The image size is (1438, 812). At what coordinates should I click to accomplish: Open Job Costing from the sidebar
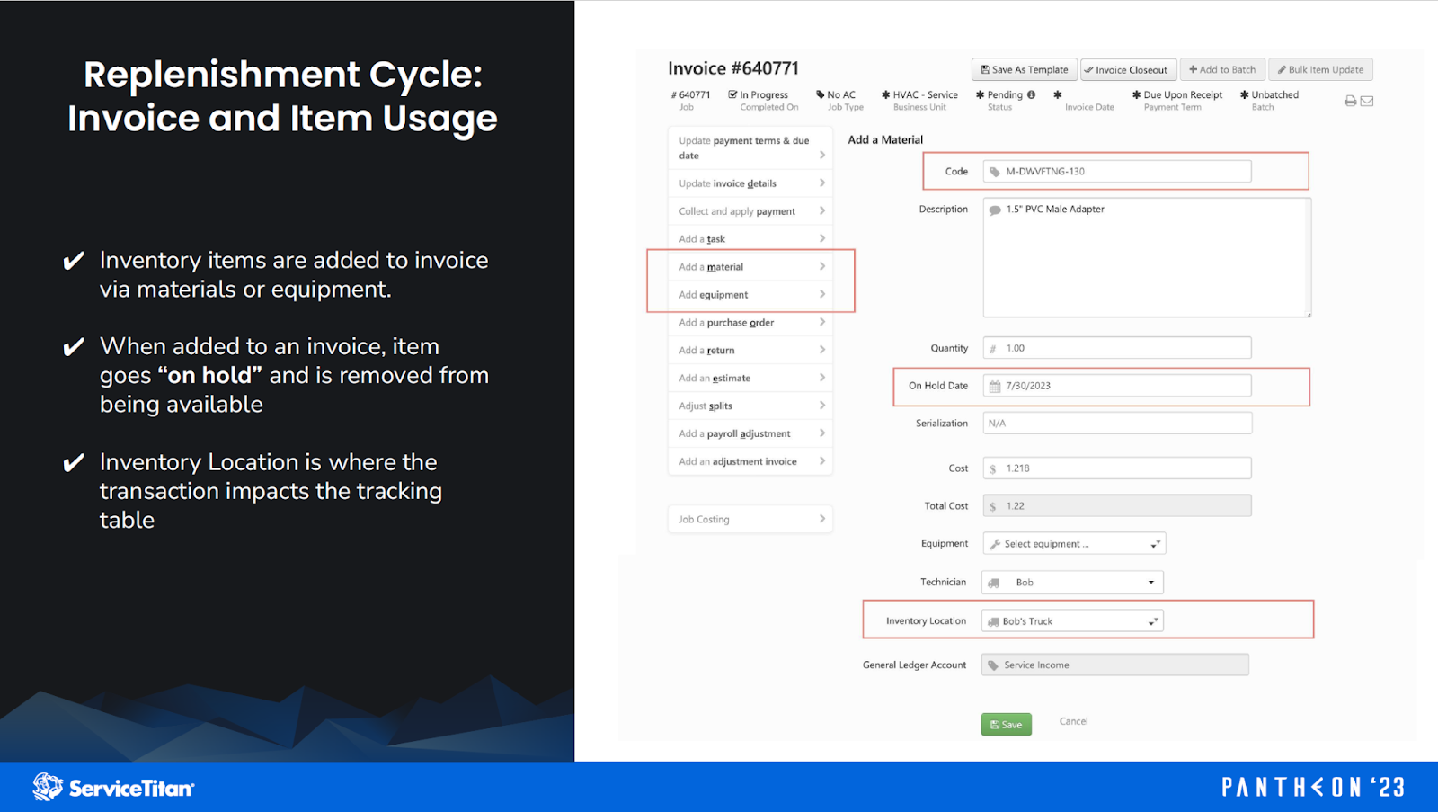click(x=750, y=518)
